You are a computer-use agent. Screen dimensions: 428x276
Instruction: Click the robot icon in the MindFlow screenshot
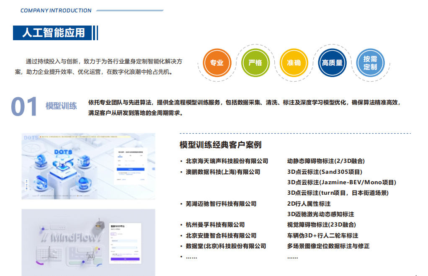(99, 224)
